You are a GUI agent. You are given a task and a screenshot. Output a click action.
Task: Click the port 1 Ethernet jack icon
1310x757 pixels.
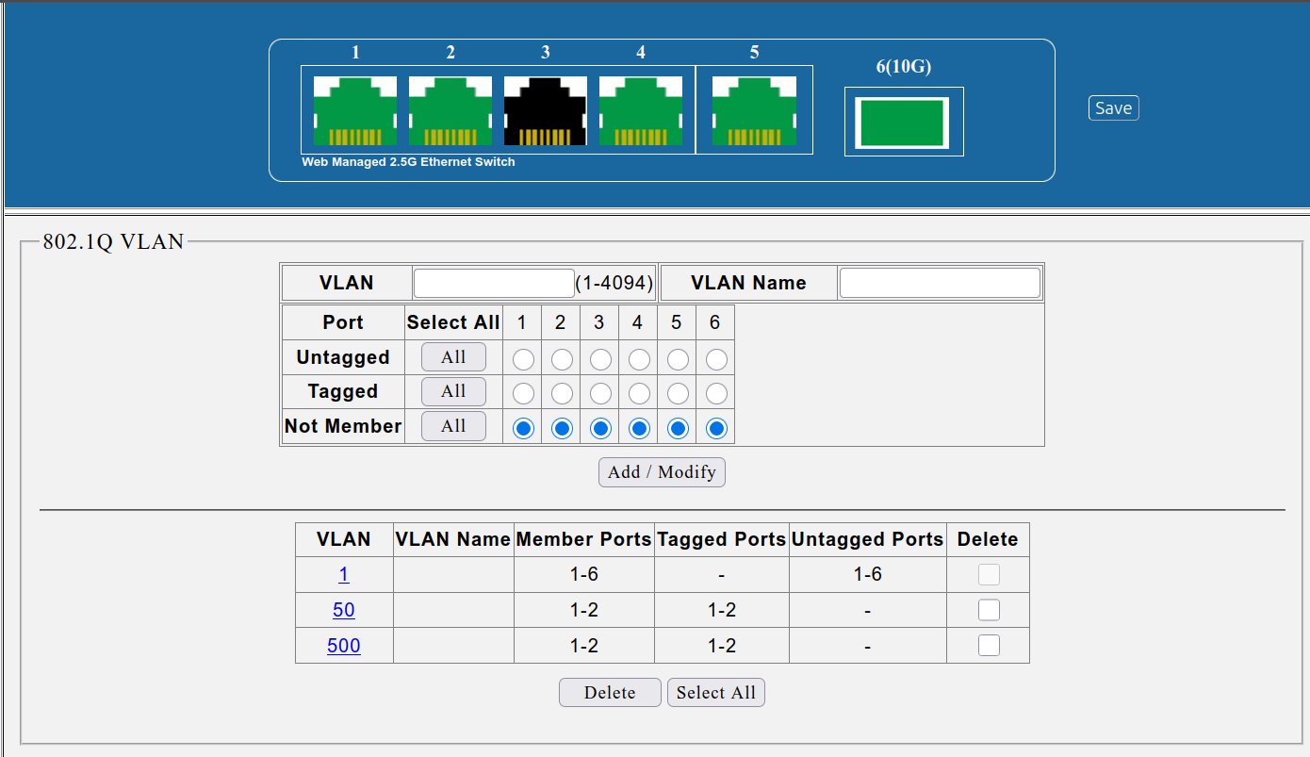pyautogui.click(x=355, y=111)
